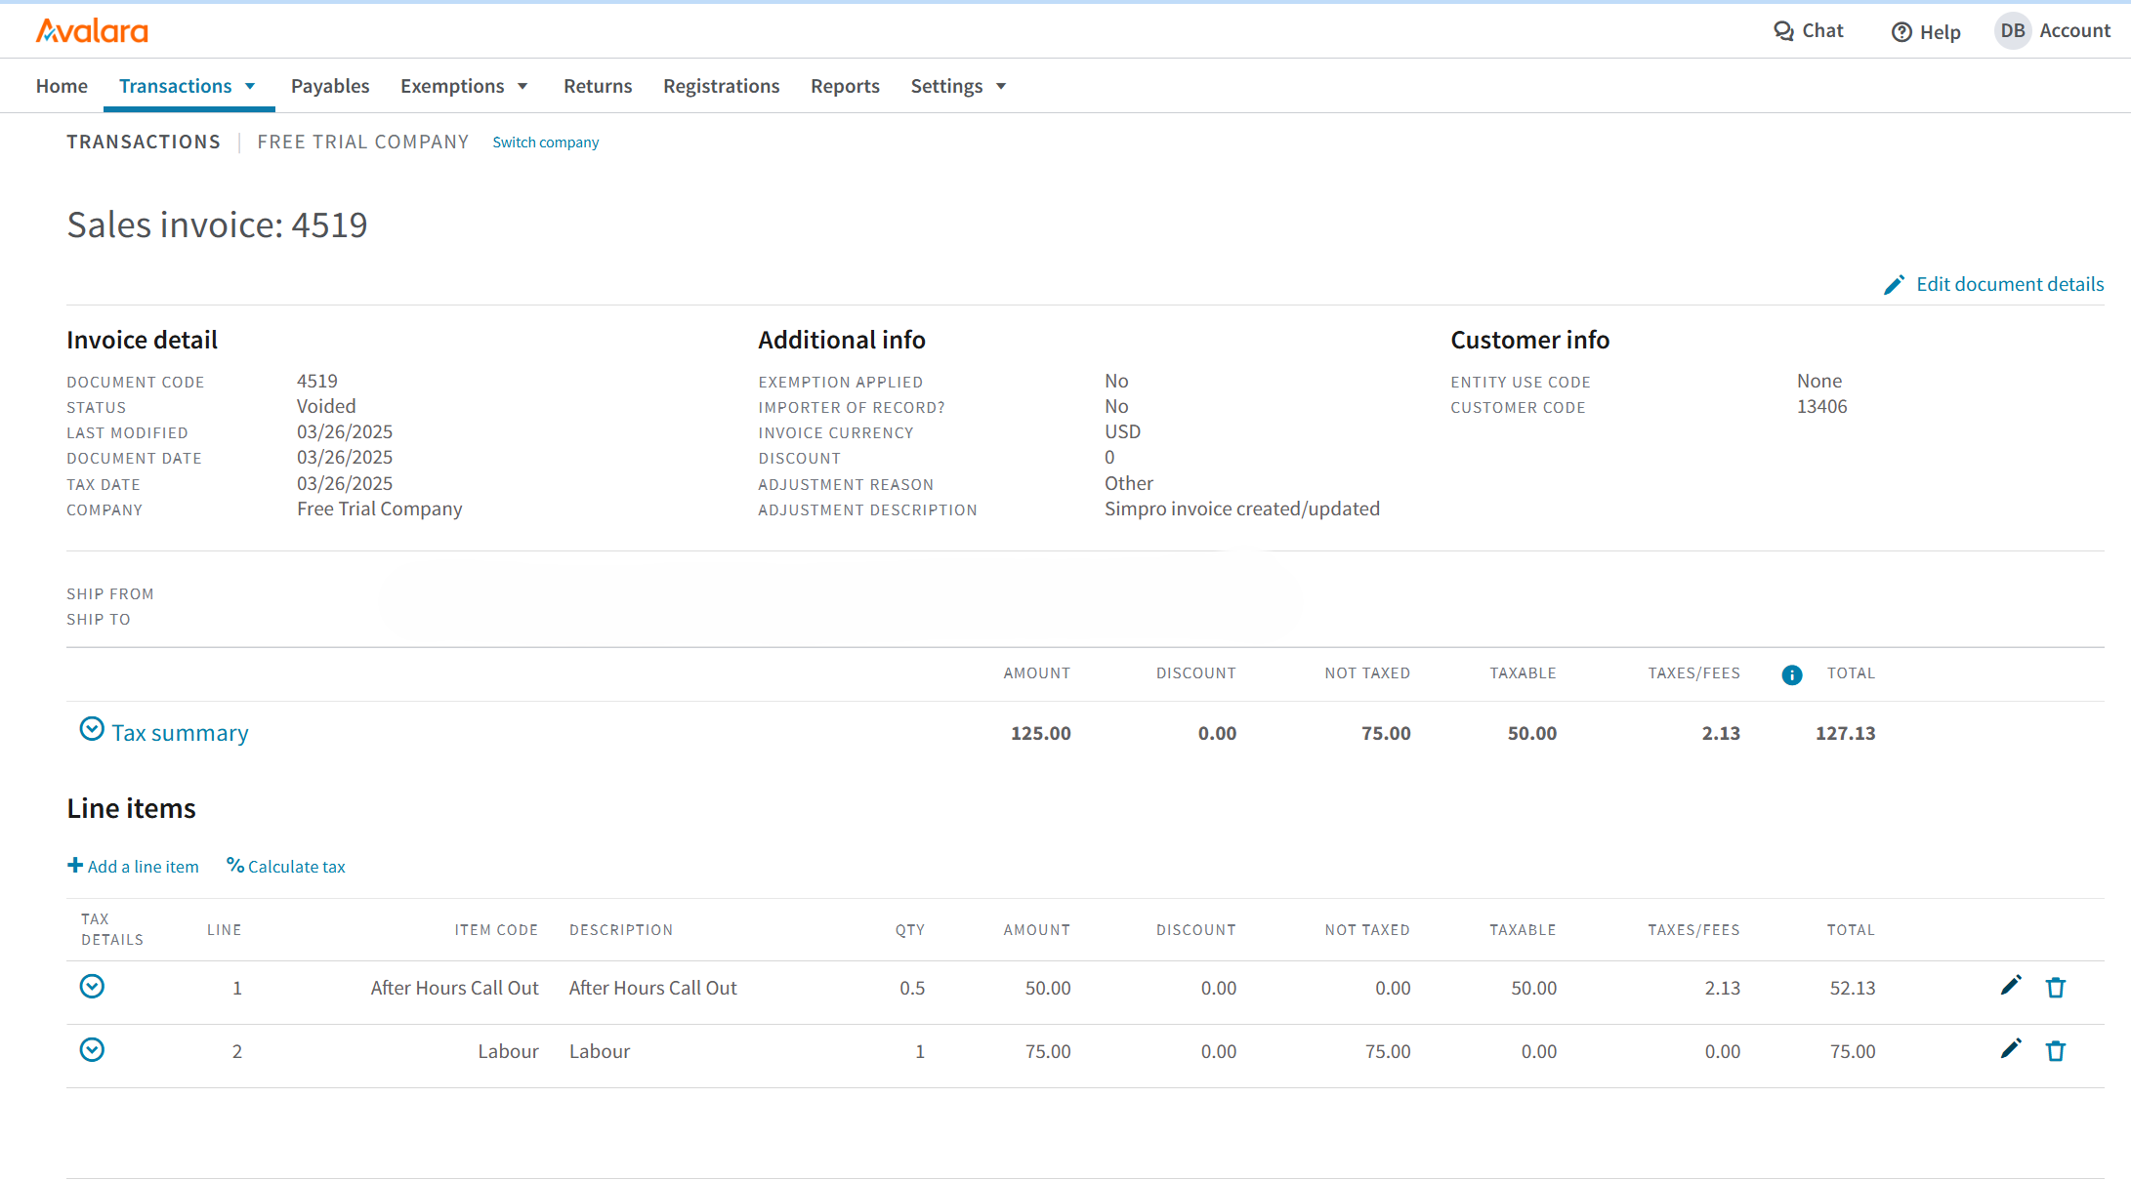Expand tax details for line 2

click(92, 1050)
